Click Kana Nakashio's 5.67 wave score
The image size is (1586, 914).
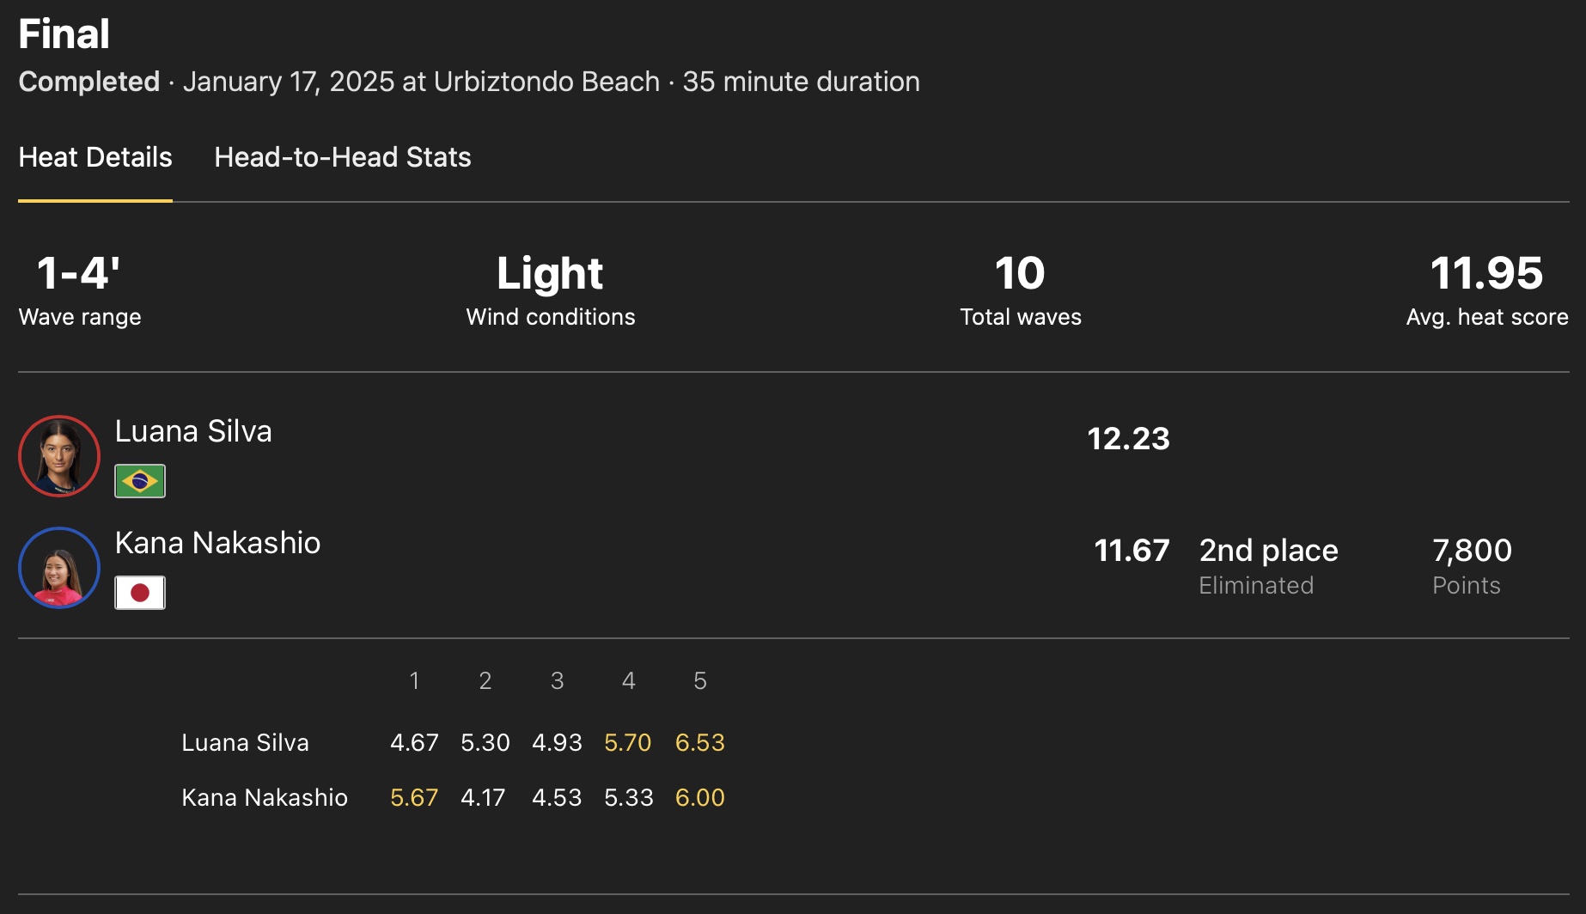point(414,797)
